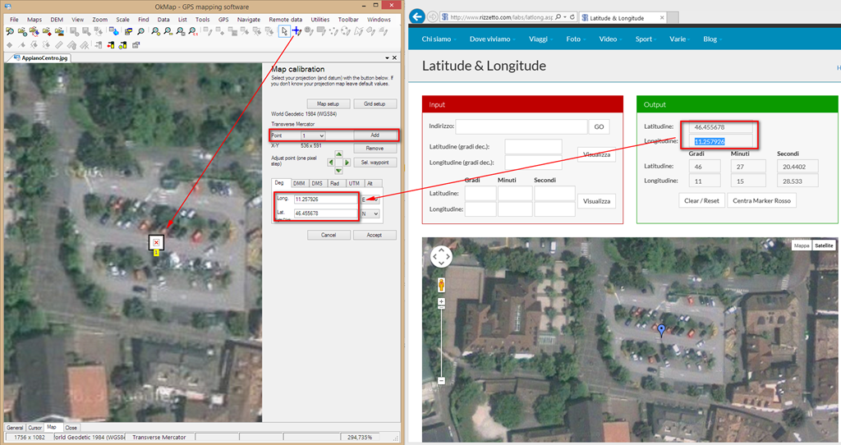841x445 pixels.
Task: Move calibration point down one pixel
Action: coord(338,171)
